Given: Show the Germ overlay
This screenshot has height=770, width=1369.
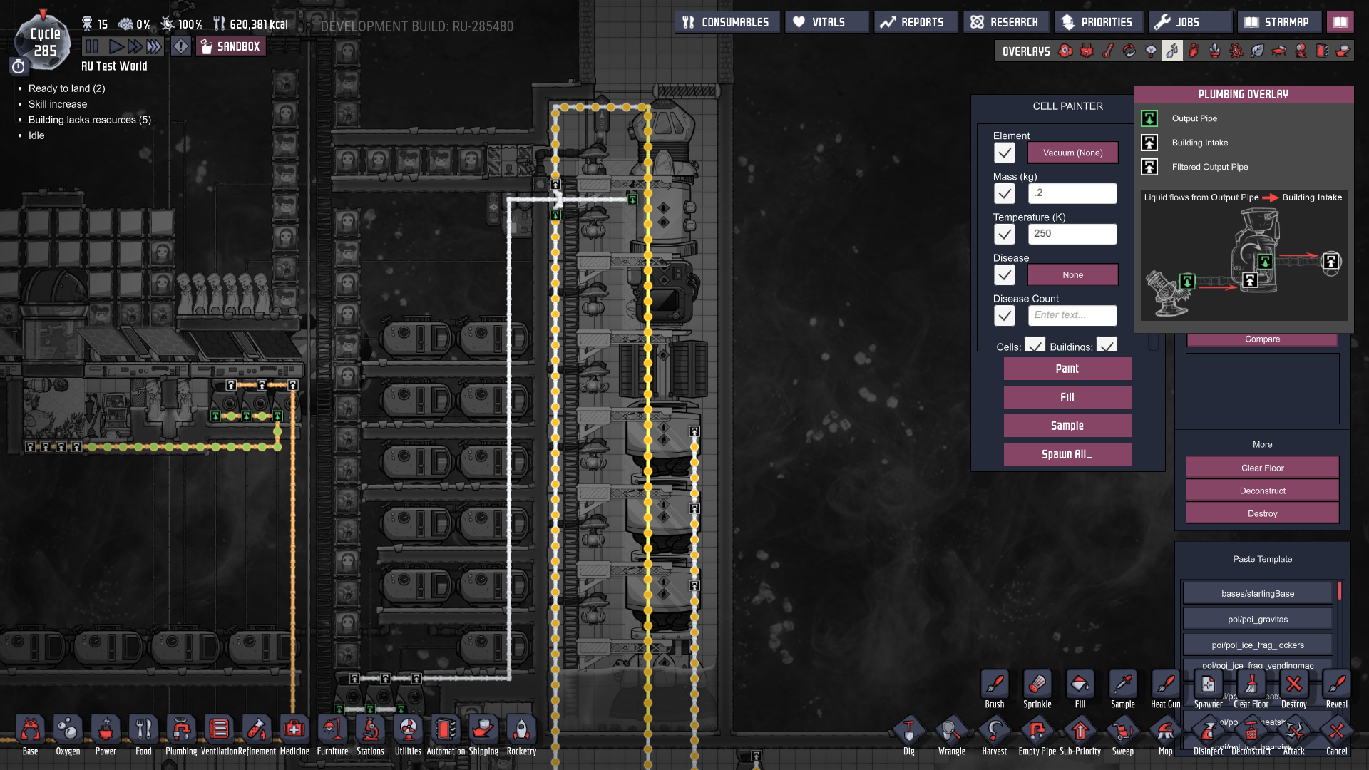Looking at the screenshot, I should coord(1236,51).
